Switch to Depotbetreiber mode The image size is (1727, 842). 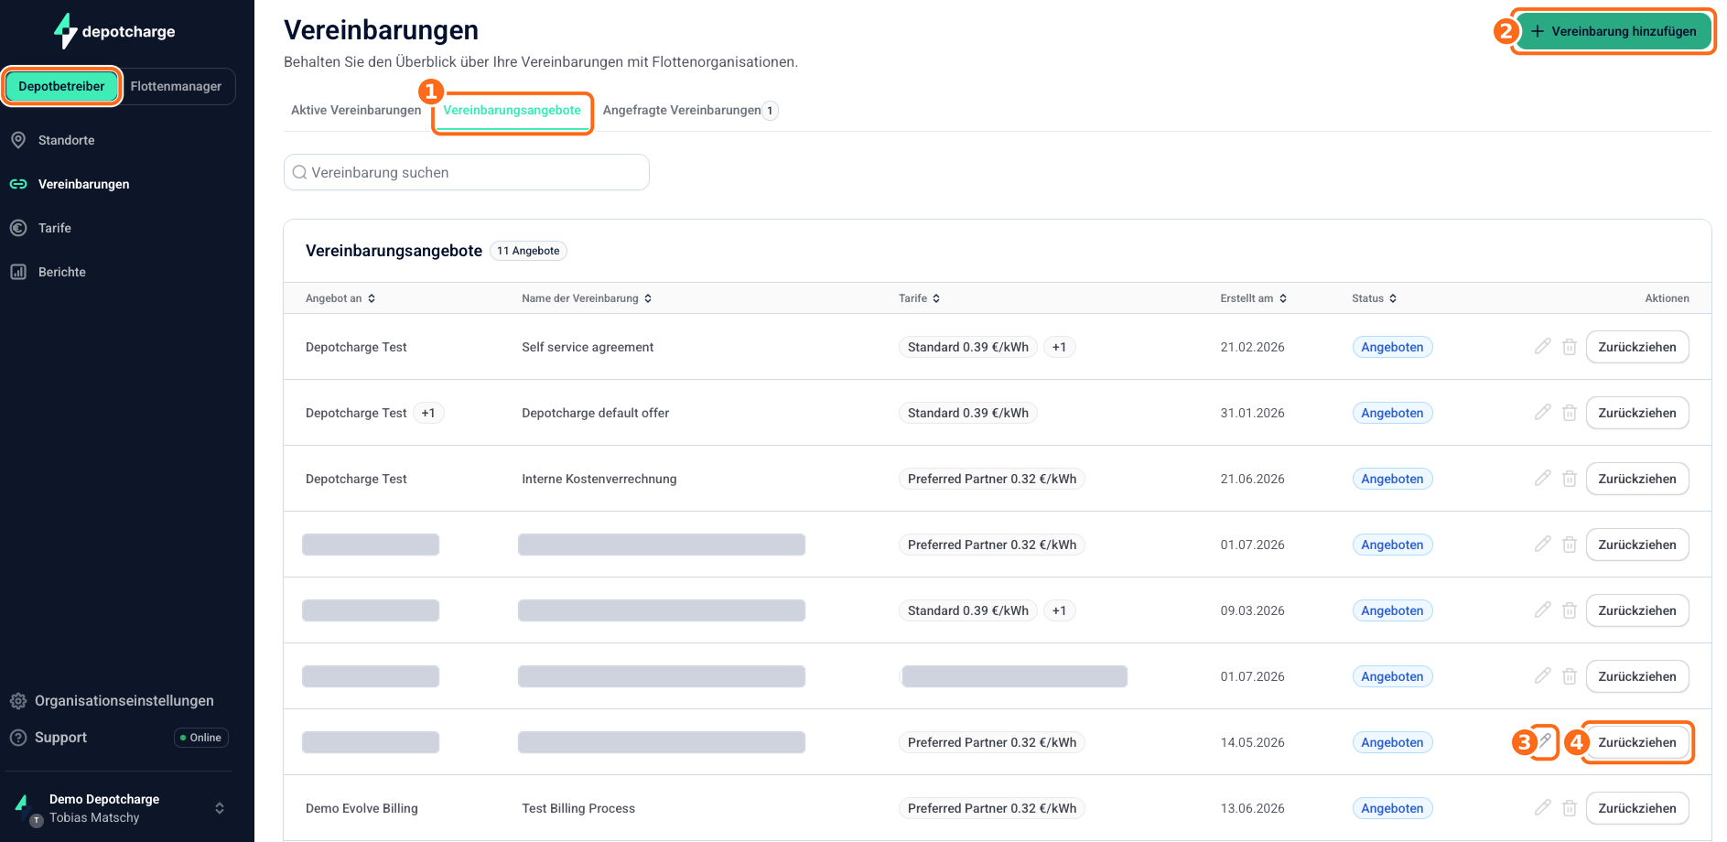coord(61,86)
